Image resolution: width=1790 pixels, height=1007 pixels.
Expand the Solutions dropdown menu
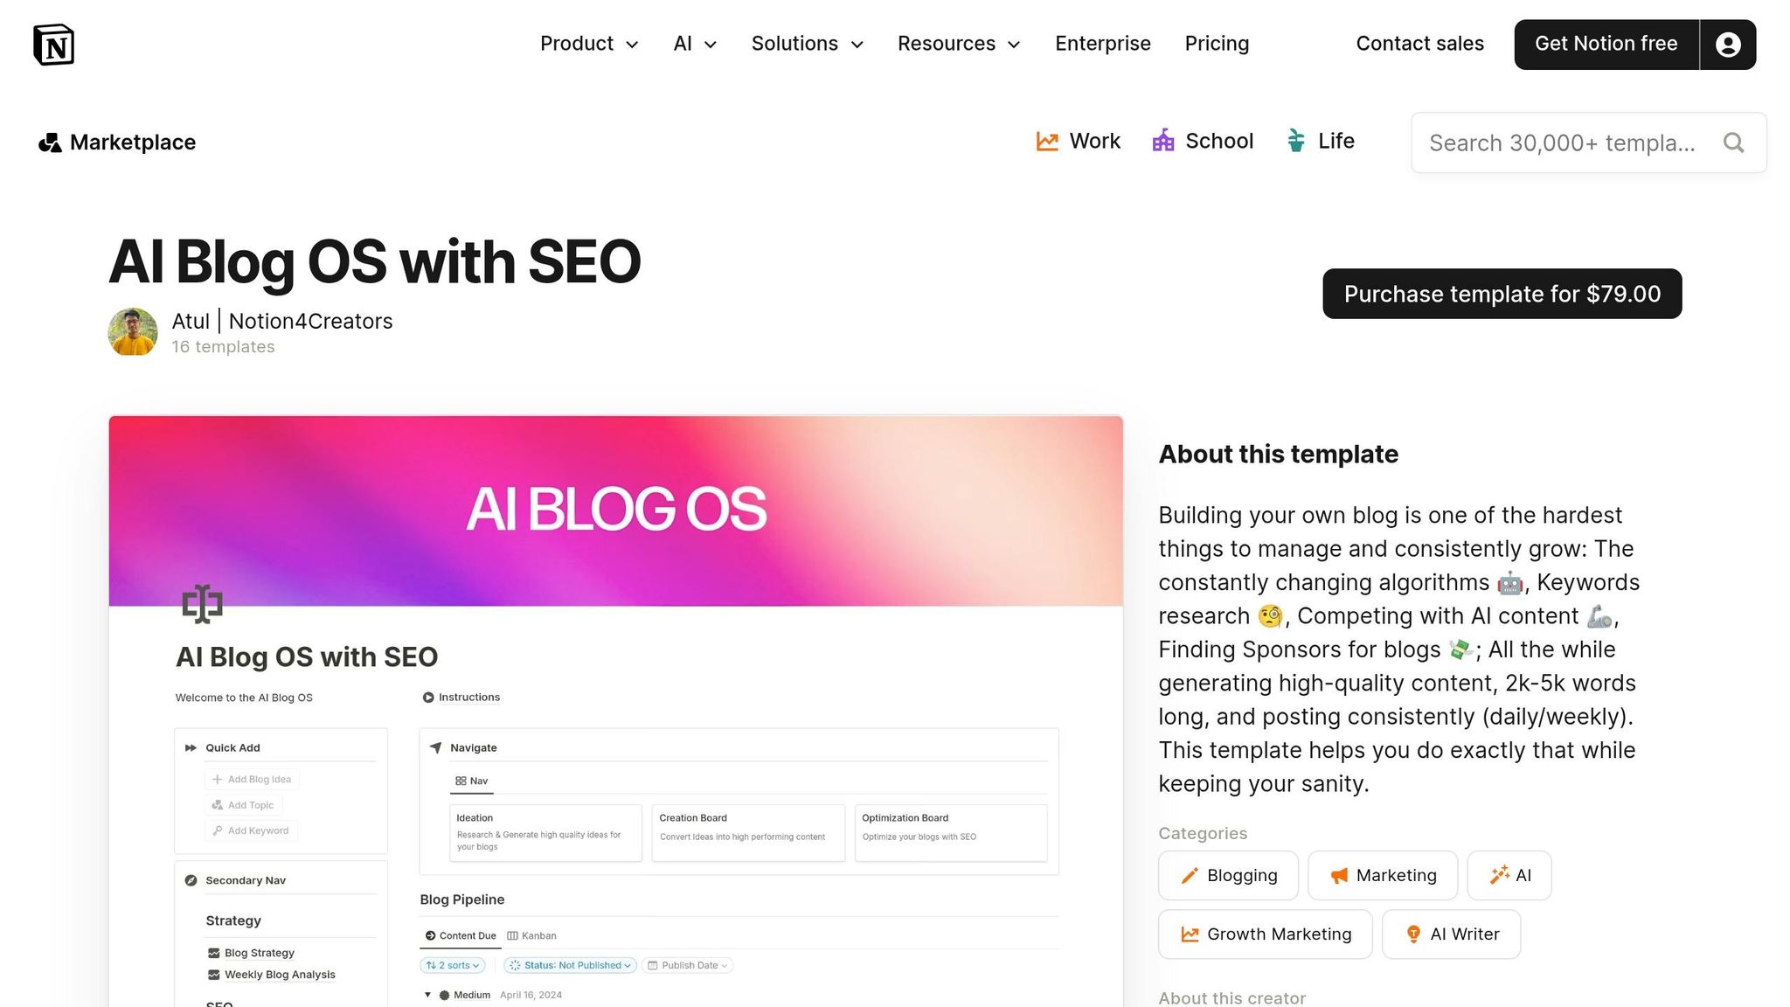(807, 44)
